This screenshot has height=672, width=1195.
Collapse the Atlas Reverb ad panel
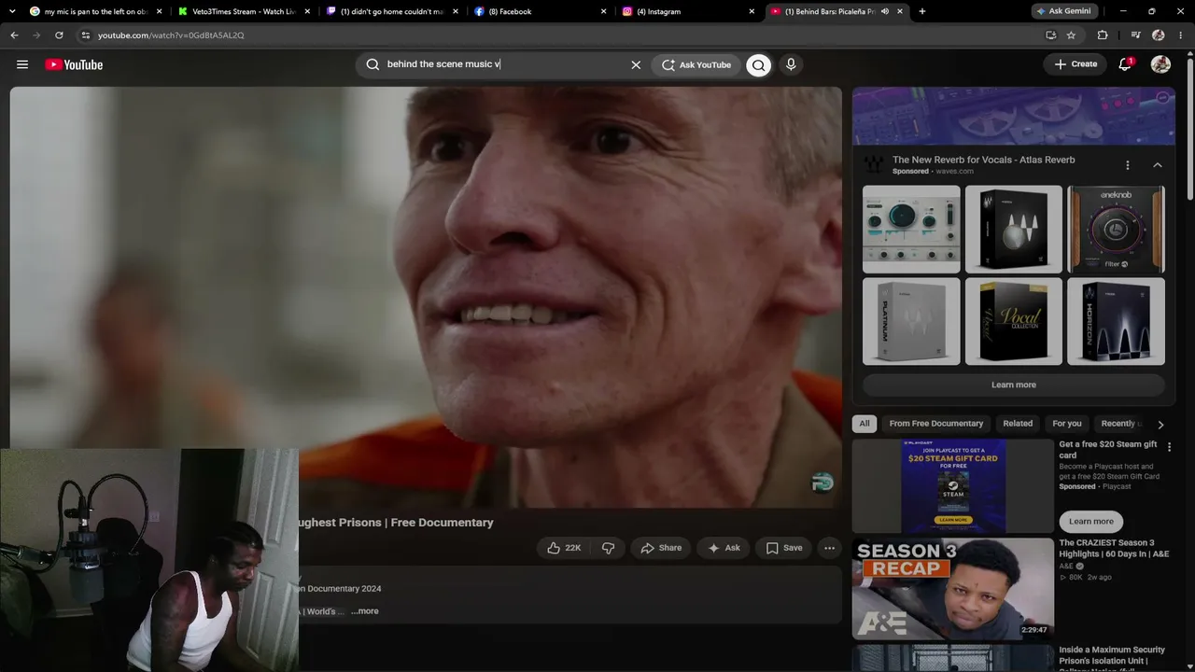coord(1158,165)
